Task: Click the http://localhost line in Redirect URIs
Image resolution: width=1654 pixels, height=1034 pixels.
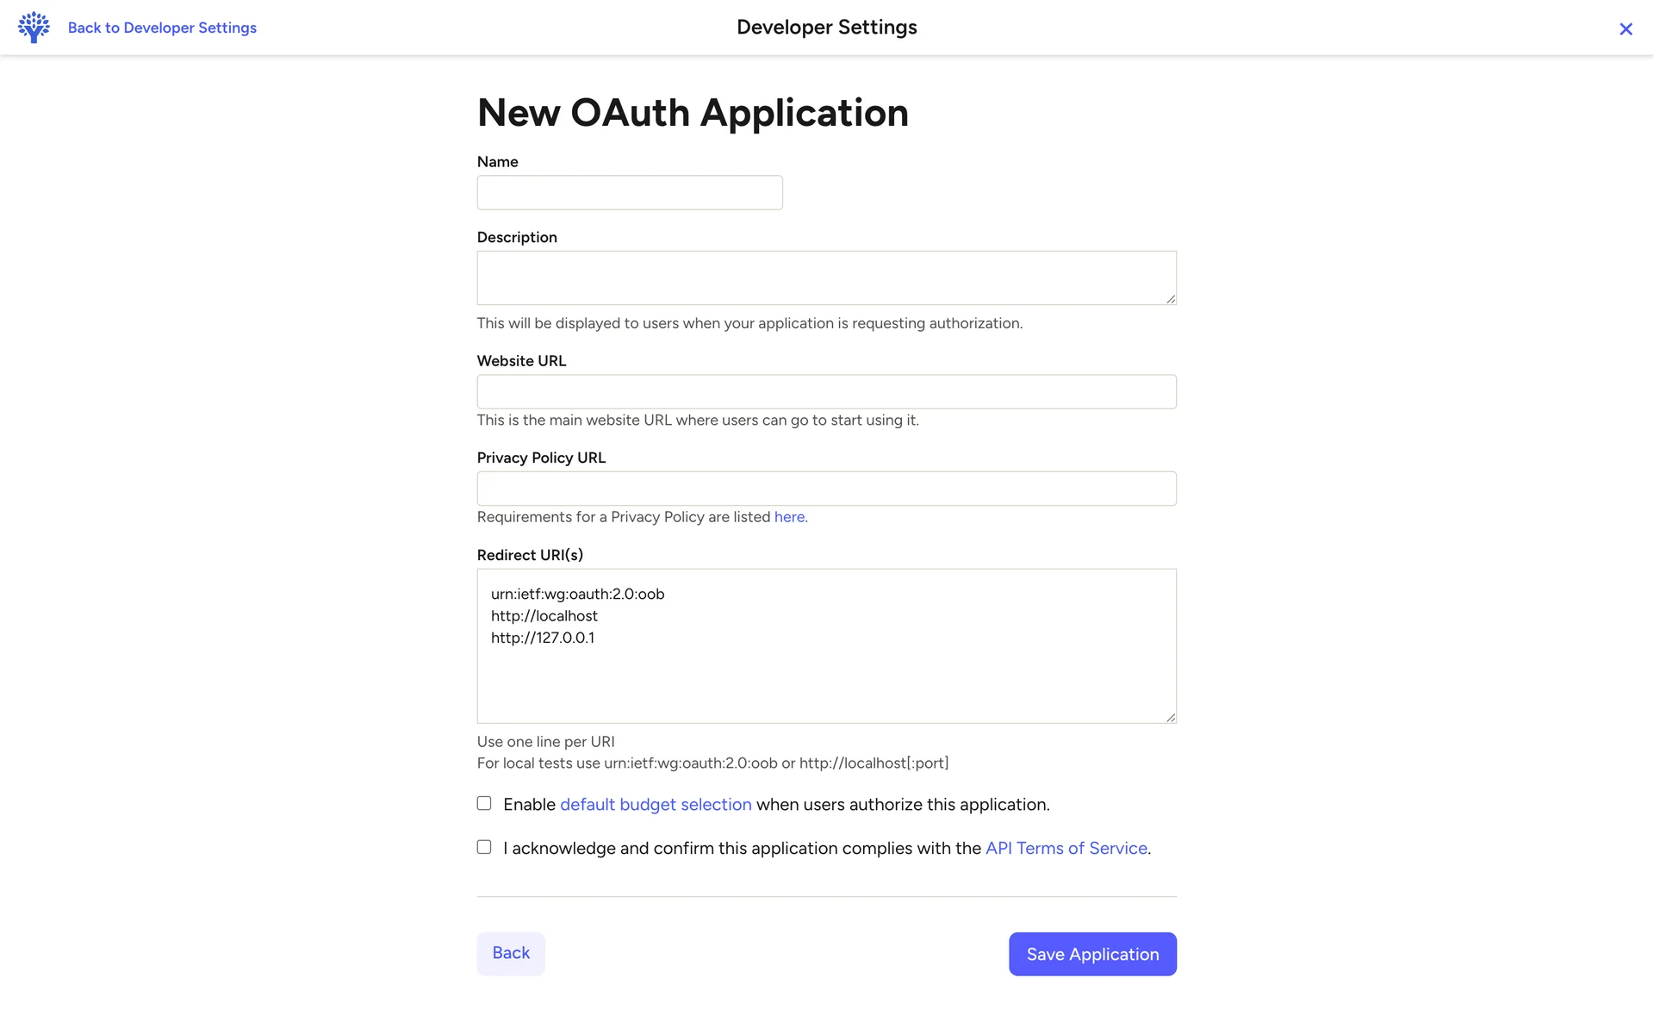Action: [x=544, y=616]
